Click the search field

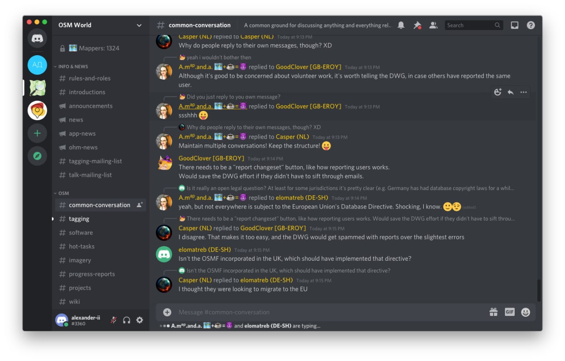(474, 25)
